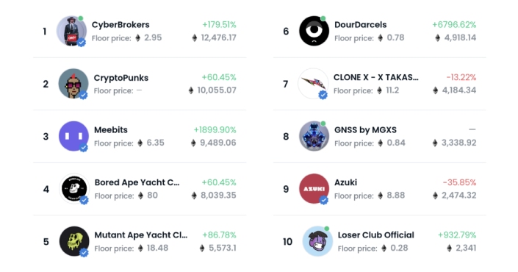This screenshot has width=518, height=272.
Task: Open the CyberBrokers collection avatar
Action: [x=72, y=31]
